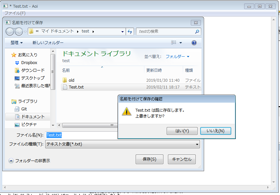This screenshot has width=280, height=195.
Task: Click the star icon beside お気に入り
Action: tap(14, 55)
